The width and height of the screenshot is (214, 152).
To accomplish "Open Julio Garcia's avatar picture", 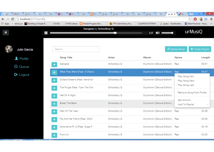I will 9,49.
